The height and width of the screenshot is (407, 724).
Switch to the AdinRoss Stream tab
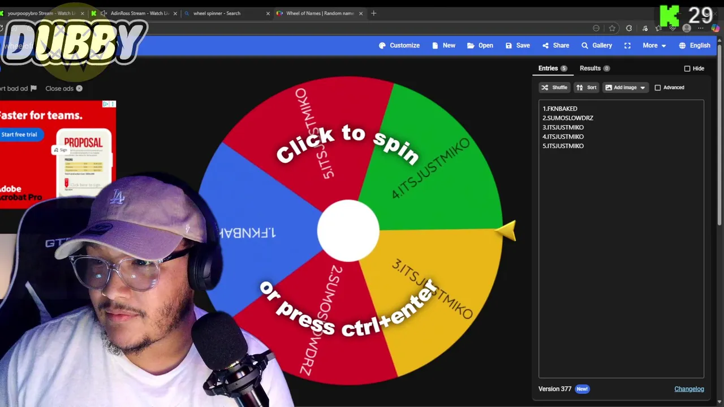pos(139,13)
